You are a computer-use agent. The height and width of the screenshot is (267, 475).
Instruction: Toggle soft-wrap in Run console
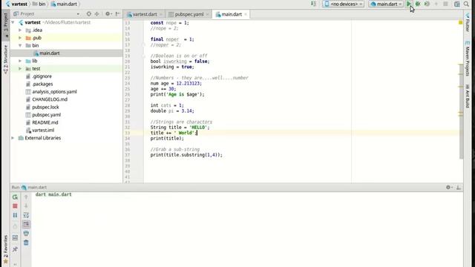pos(26,215)
